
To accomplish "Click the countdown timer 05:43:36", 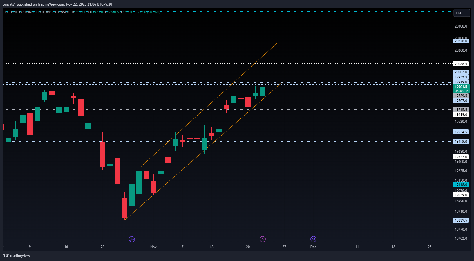I will tap(461, 91).
